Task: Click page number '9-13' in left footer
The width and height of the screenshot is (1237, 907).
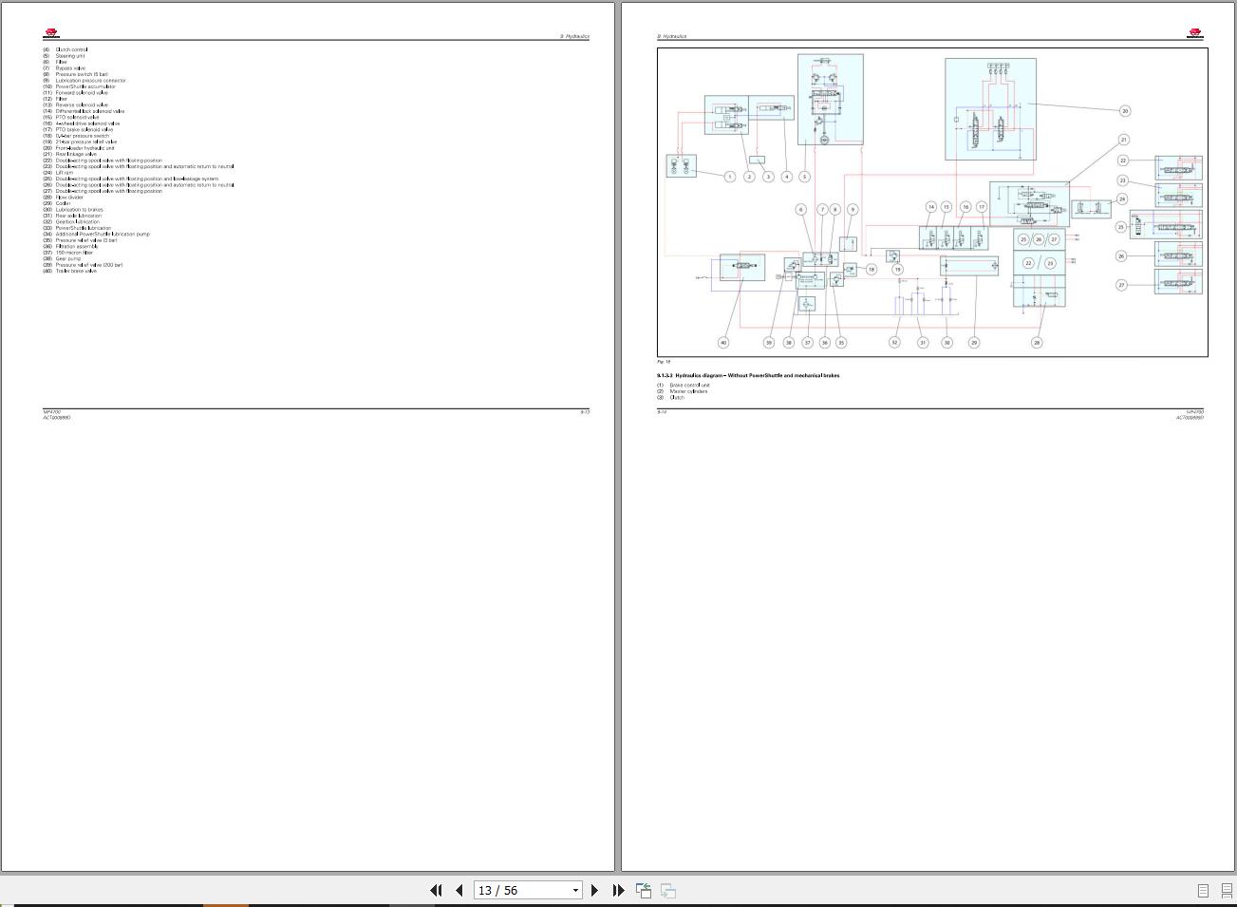Action: click(x=585, y=412)
